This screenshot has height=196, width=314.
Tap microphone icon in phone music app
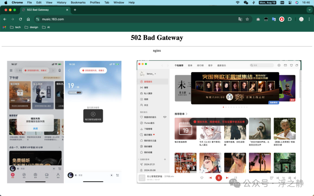pyautogui.click(x=60, y=70)
